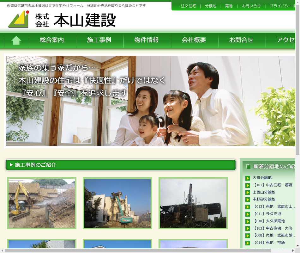The width and height of the screenshot is (300, 253).
Task: Open the industrial chimney building thumbnail
Action: point(193,203)
